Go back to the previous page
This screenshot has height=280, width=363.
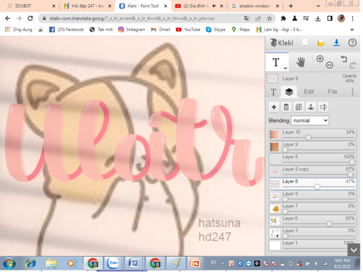8,18
